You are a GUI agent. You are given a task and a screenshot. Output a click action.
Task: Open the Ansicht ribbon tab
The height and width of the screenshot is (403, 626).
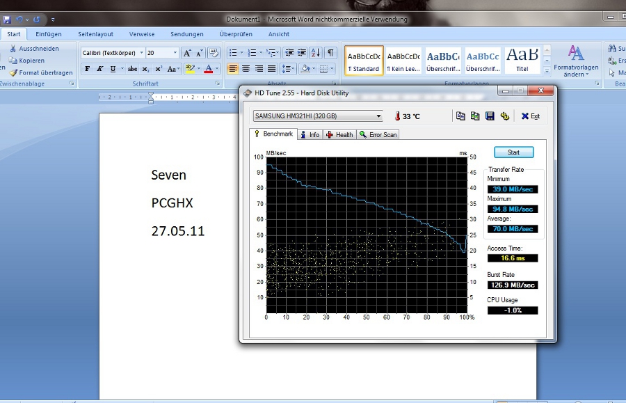(x=279, y=34)
